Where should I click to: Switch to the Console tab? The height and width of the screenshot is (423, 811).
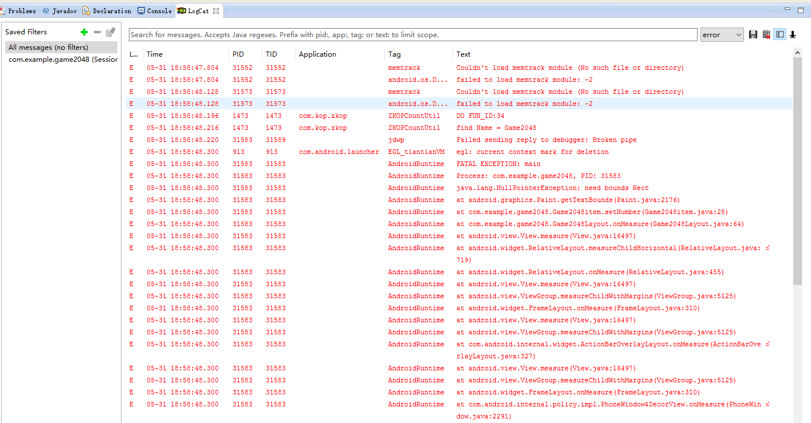pyautogui.click(x=155, y=11)
